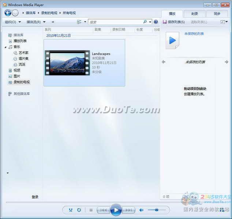Select 艺术家 under music

(x=23, y=53)
